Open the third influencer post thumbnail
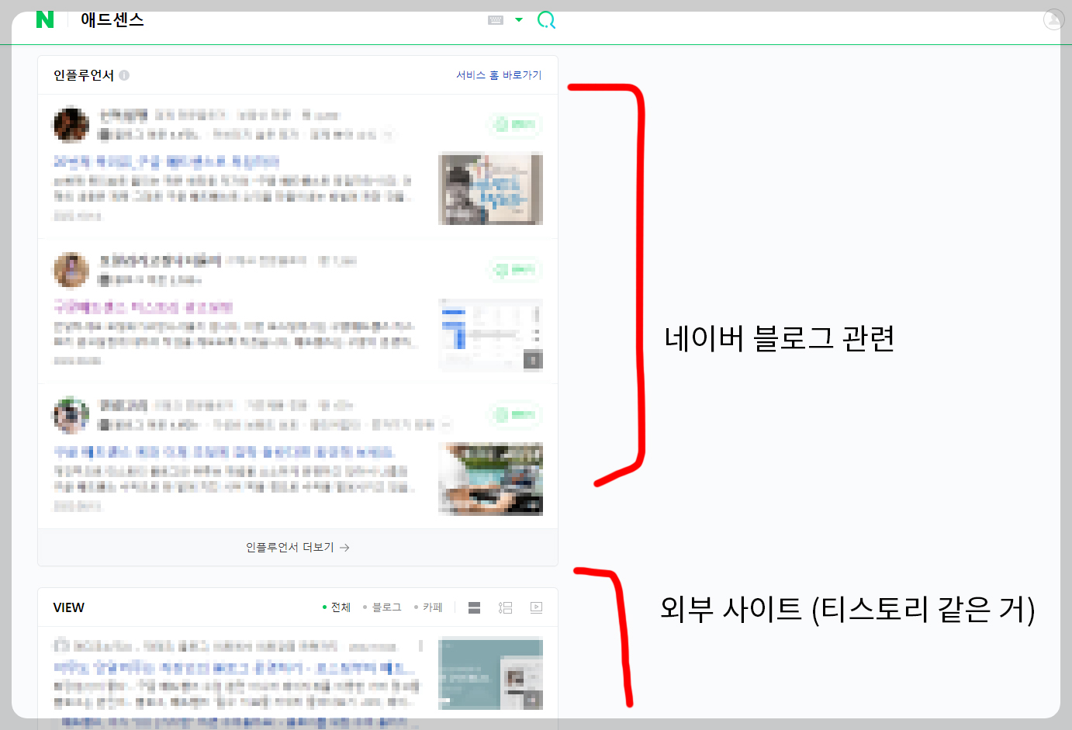 coord(490,479)
